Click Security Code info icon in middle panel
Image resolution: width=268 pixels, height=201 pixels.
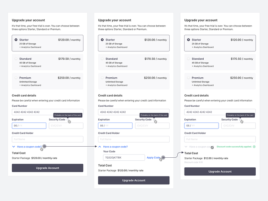click(154, 119)
